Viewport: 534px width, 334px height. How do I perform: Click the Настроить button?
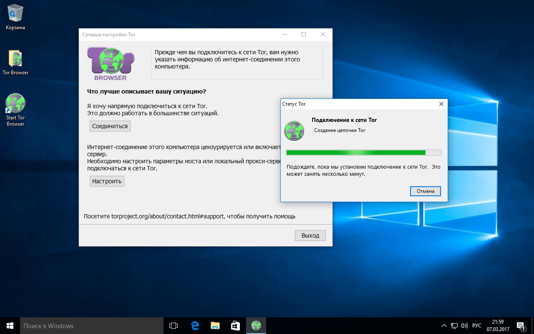click(x=107, y=181)
